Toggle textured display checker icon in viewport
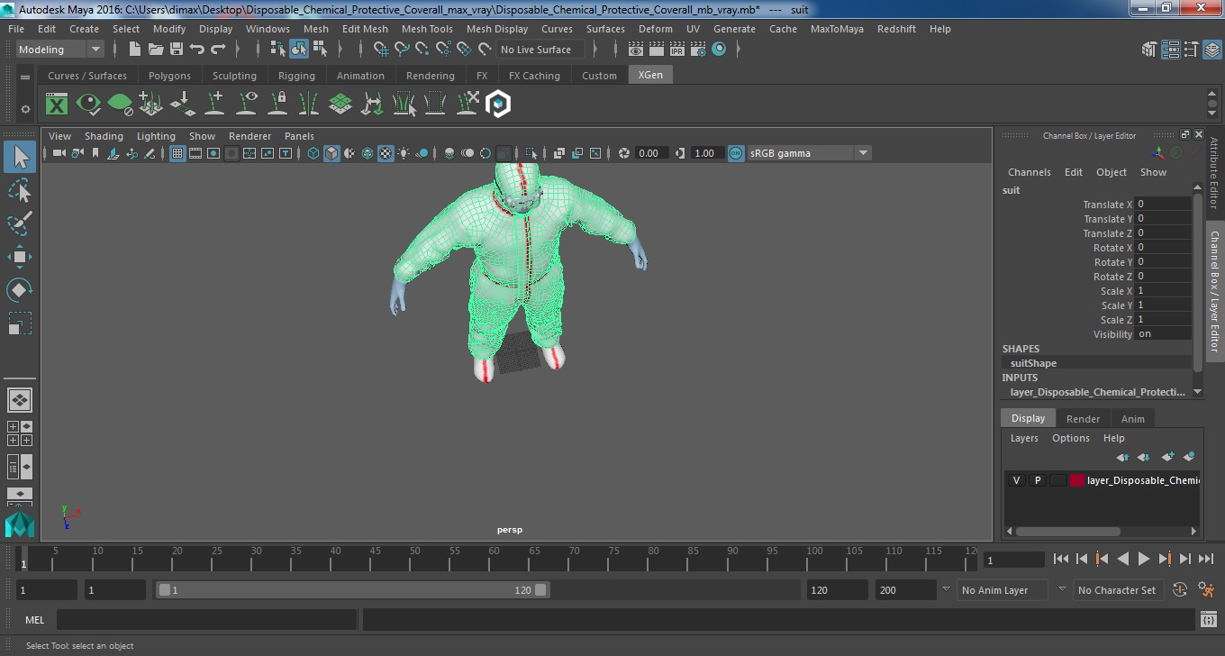The image size is (1225, 656). click(386, 153)
